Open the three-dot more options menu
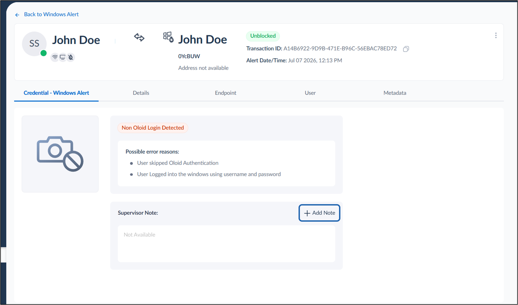The width and height of the screenshot is (518, 305). pyautogui.click(x=496, y=36)
